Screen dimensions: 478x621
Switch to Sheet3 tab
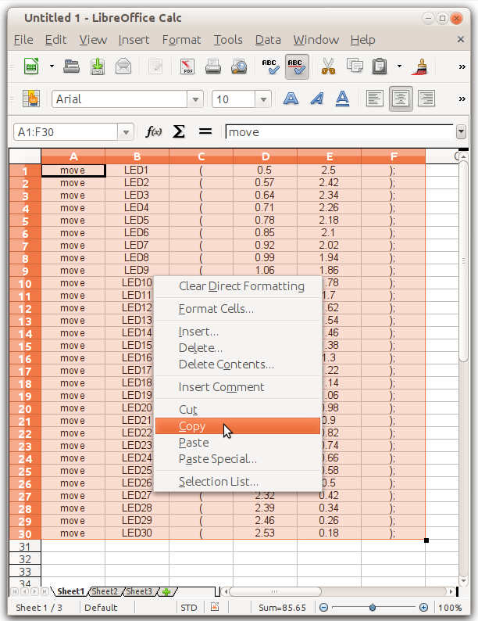pos(139,592)
